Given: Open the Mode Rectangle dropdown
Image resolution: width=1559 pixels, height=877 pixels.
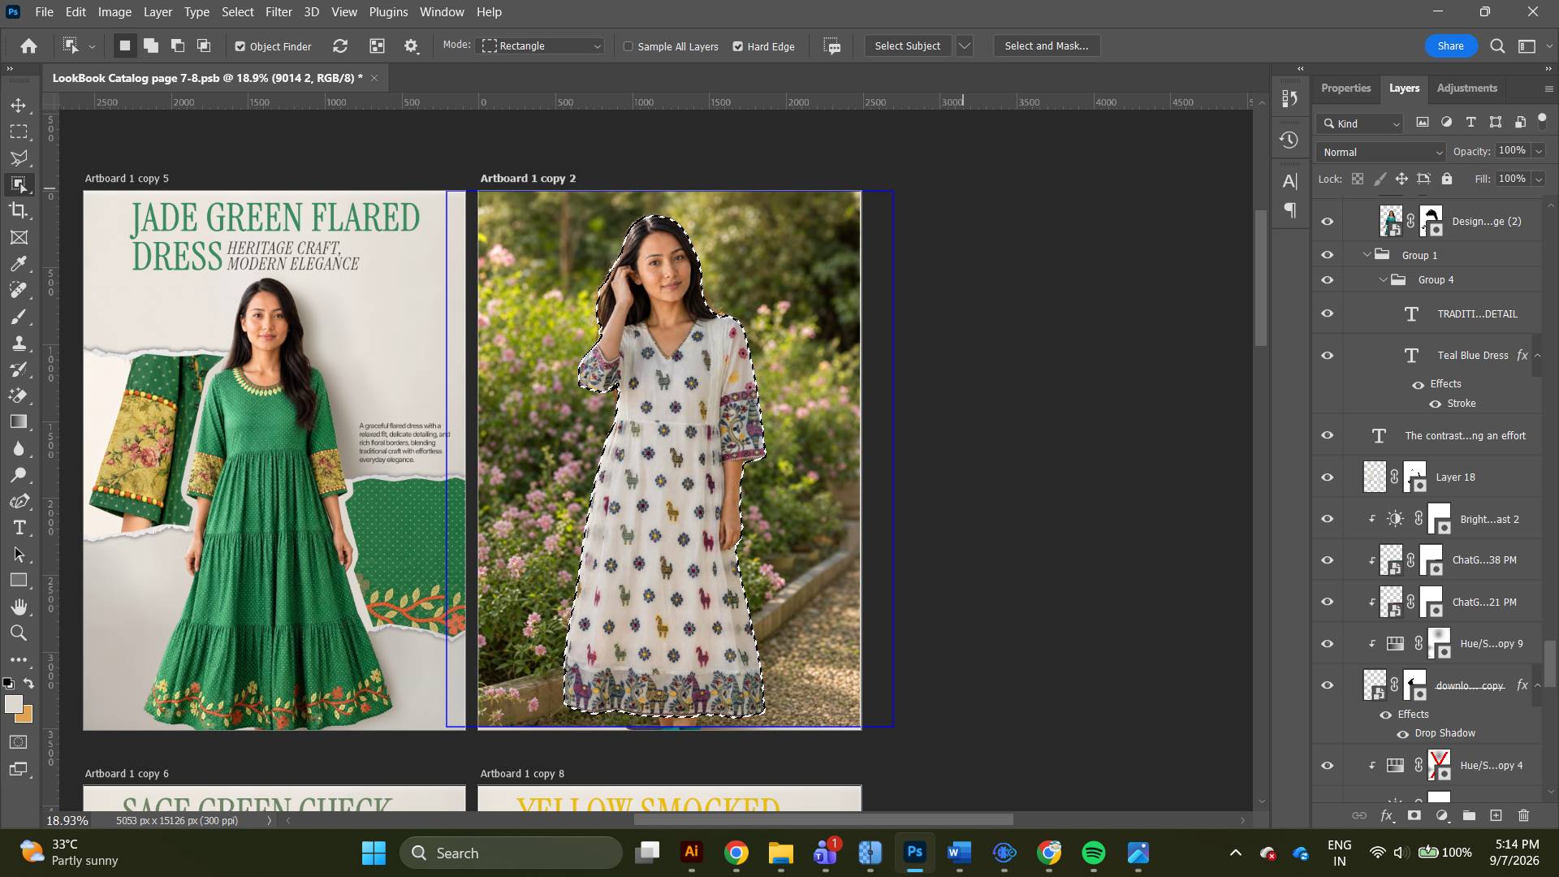Looking at the screenshot, I should pos(542,46).
